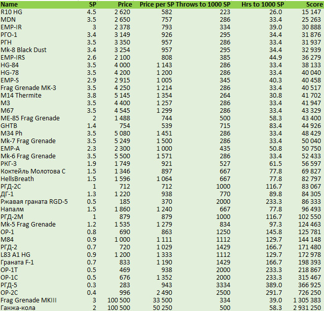The height and width of the screenshot is (311, 324).
Task: Select the Frag Grenade MK-3 cell
Action: (28, 87)
